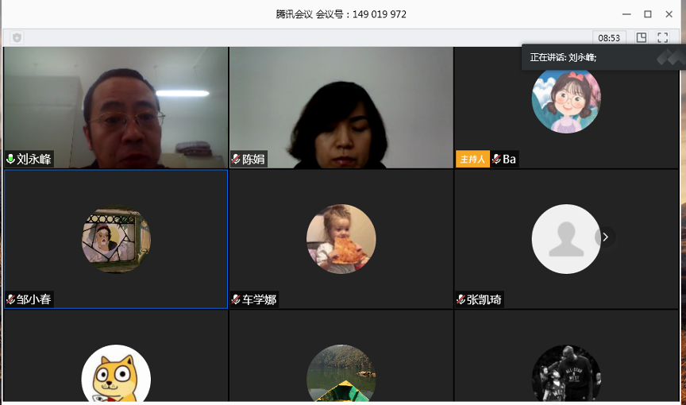The height and width of the screenshot is (405, 686).
Task: Click the 主持人 host badge
Action: [x=472, y=160]
